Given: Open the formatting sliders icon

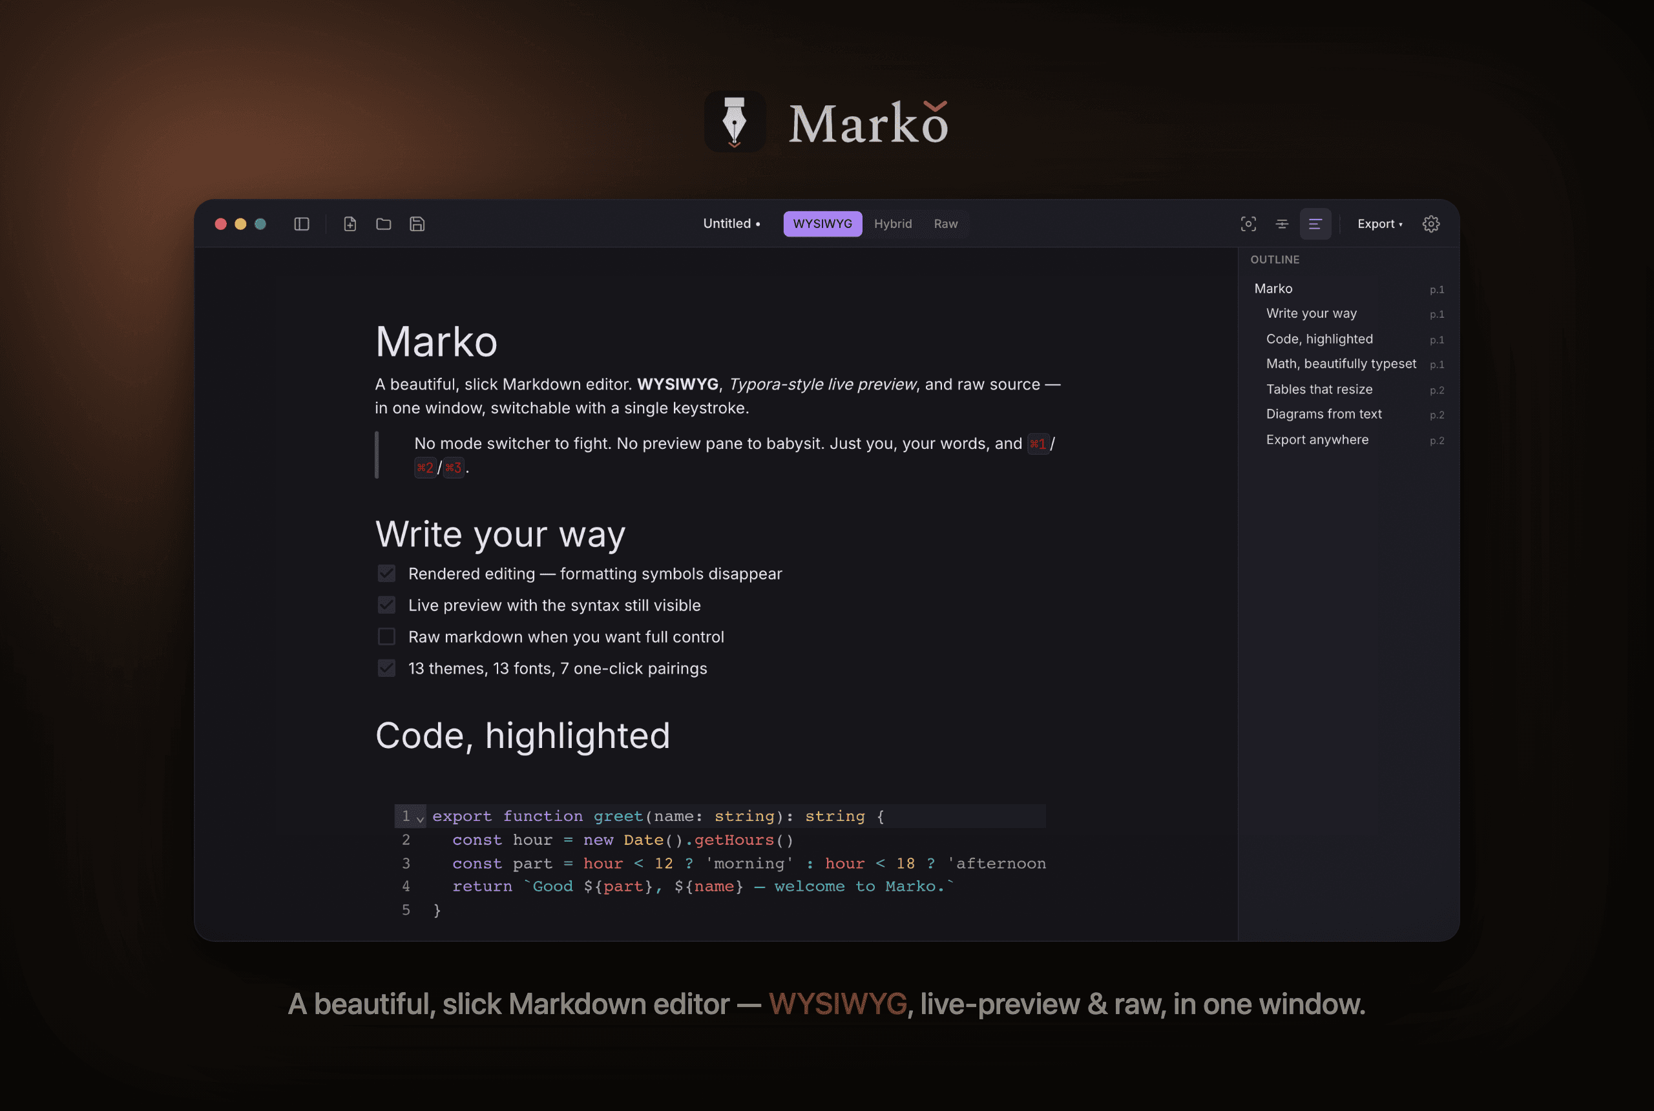Looking at the screenshot, I should 1282,224.
